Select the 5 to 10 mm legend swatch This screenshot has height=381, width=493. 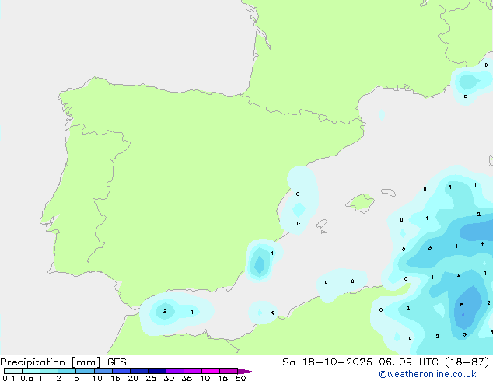85,371
